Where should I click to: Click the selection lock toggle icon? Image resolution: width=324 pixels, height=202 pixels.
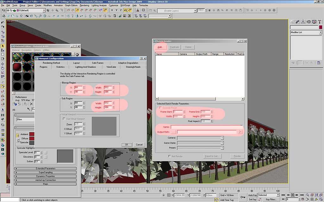click(164, 195)
